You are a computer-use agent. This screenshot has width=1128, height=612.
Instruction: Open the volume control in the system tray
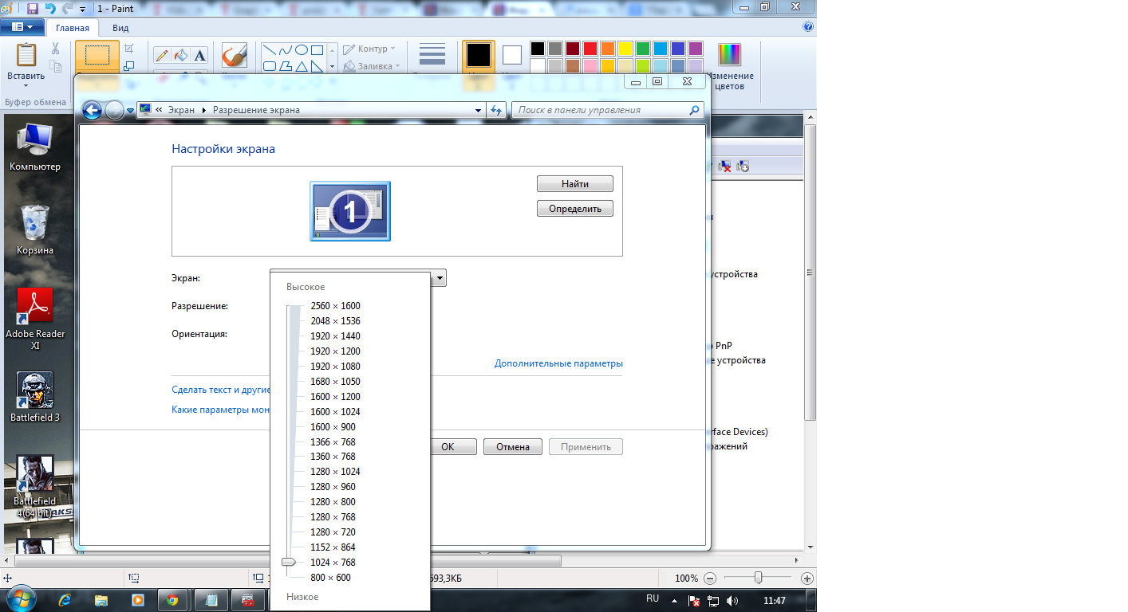tap(732, 601)
